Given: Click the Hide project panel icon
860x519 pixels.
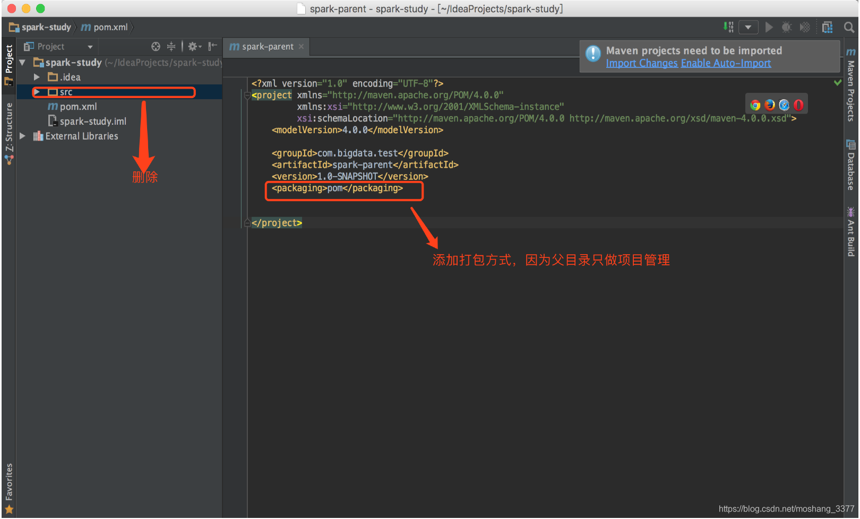Looking at the screenshot, I should click(x=212, y=47).
